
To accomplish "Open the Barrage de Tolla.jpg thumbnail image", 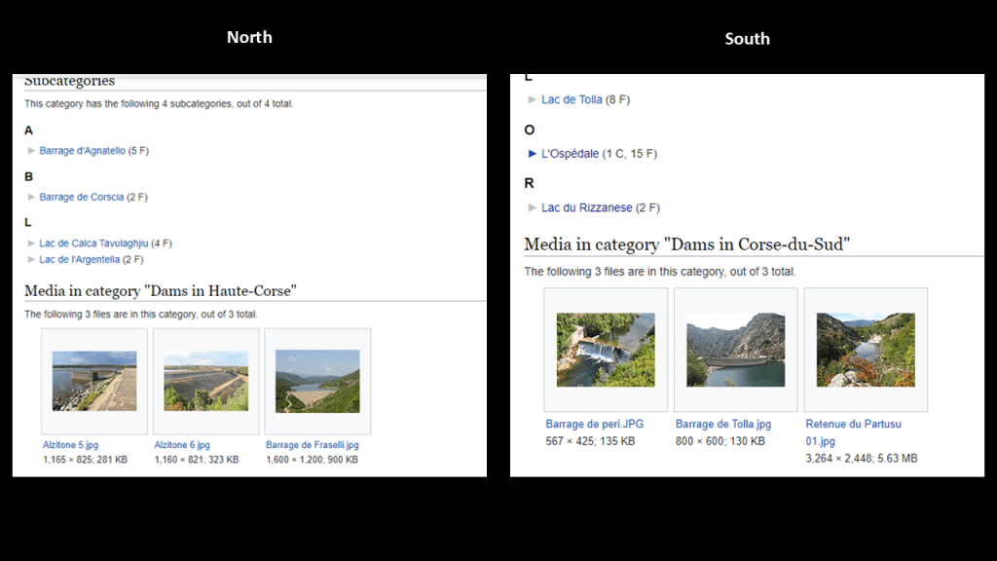I will click(735, 350).
